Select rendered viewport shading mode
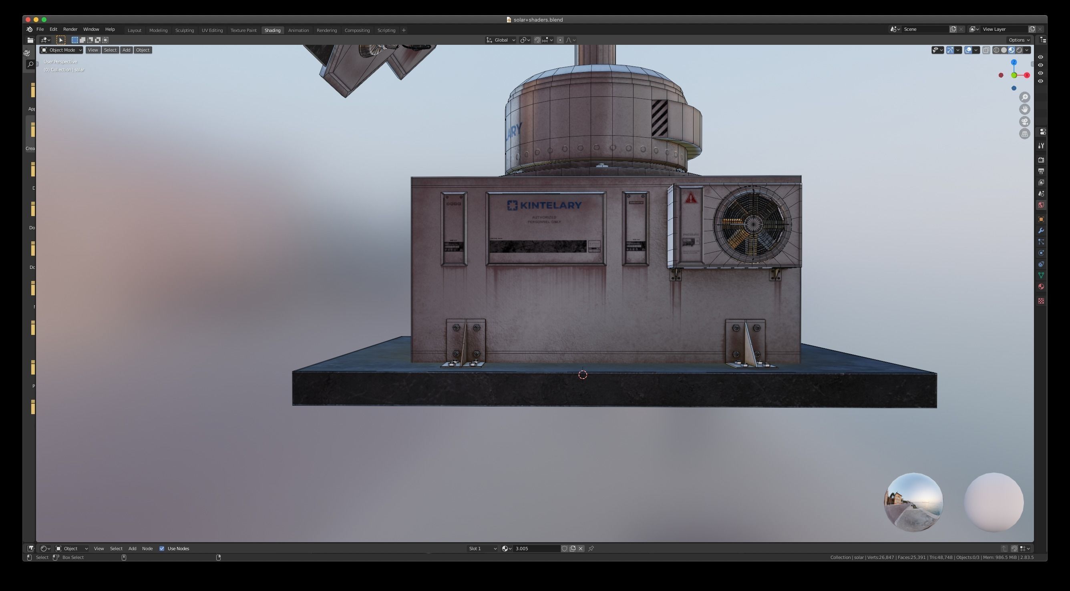1070x591 pixels. 1019,50
